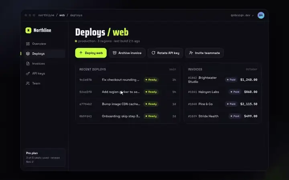289x180 pixels.
Task: Open invoice #1040 Pine & Co
Action: tap(223, 104)
